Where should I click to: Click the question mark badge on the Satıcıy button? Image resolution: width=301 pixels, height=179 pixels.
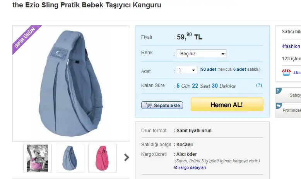click(x=278, y=90)
